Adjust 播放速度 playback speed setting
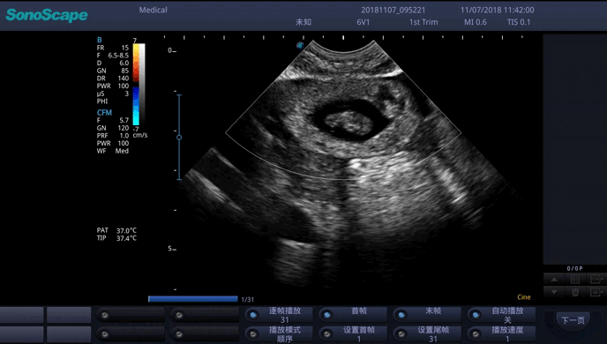The image size is (607, 344). (x=501, y=334)
